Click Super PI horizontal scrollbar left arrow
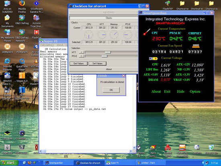Viewport: 221px width, 166px height. pyautogui.click(x=41, y=151)
